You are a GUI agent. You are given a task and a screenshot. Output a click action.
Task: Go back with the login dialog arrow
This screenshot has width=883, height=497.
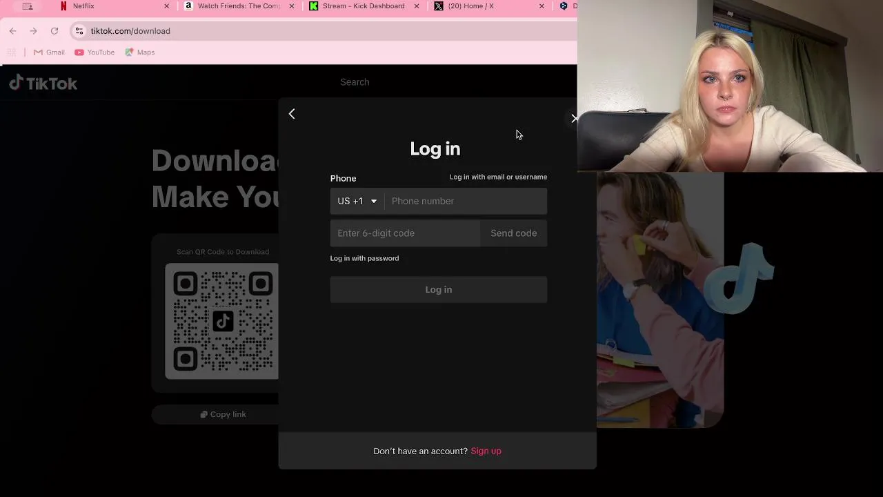(x=292, y=114)
